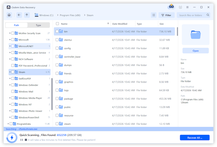
Task: Pause the scan
Action: pyautogui.click(x=22, y=140)
